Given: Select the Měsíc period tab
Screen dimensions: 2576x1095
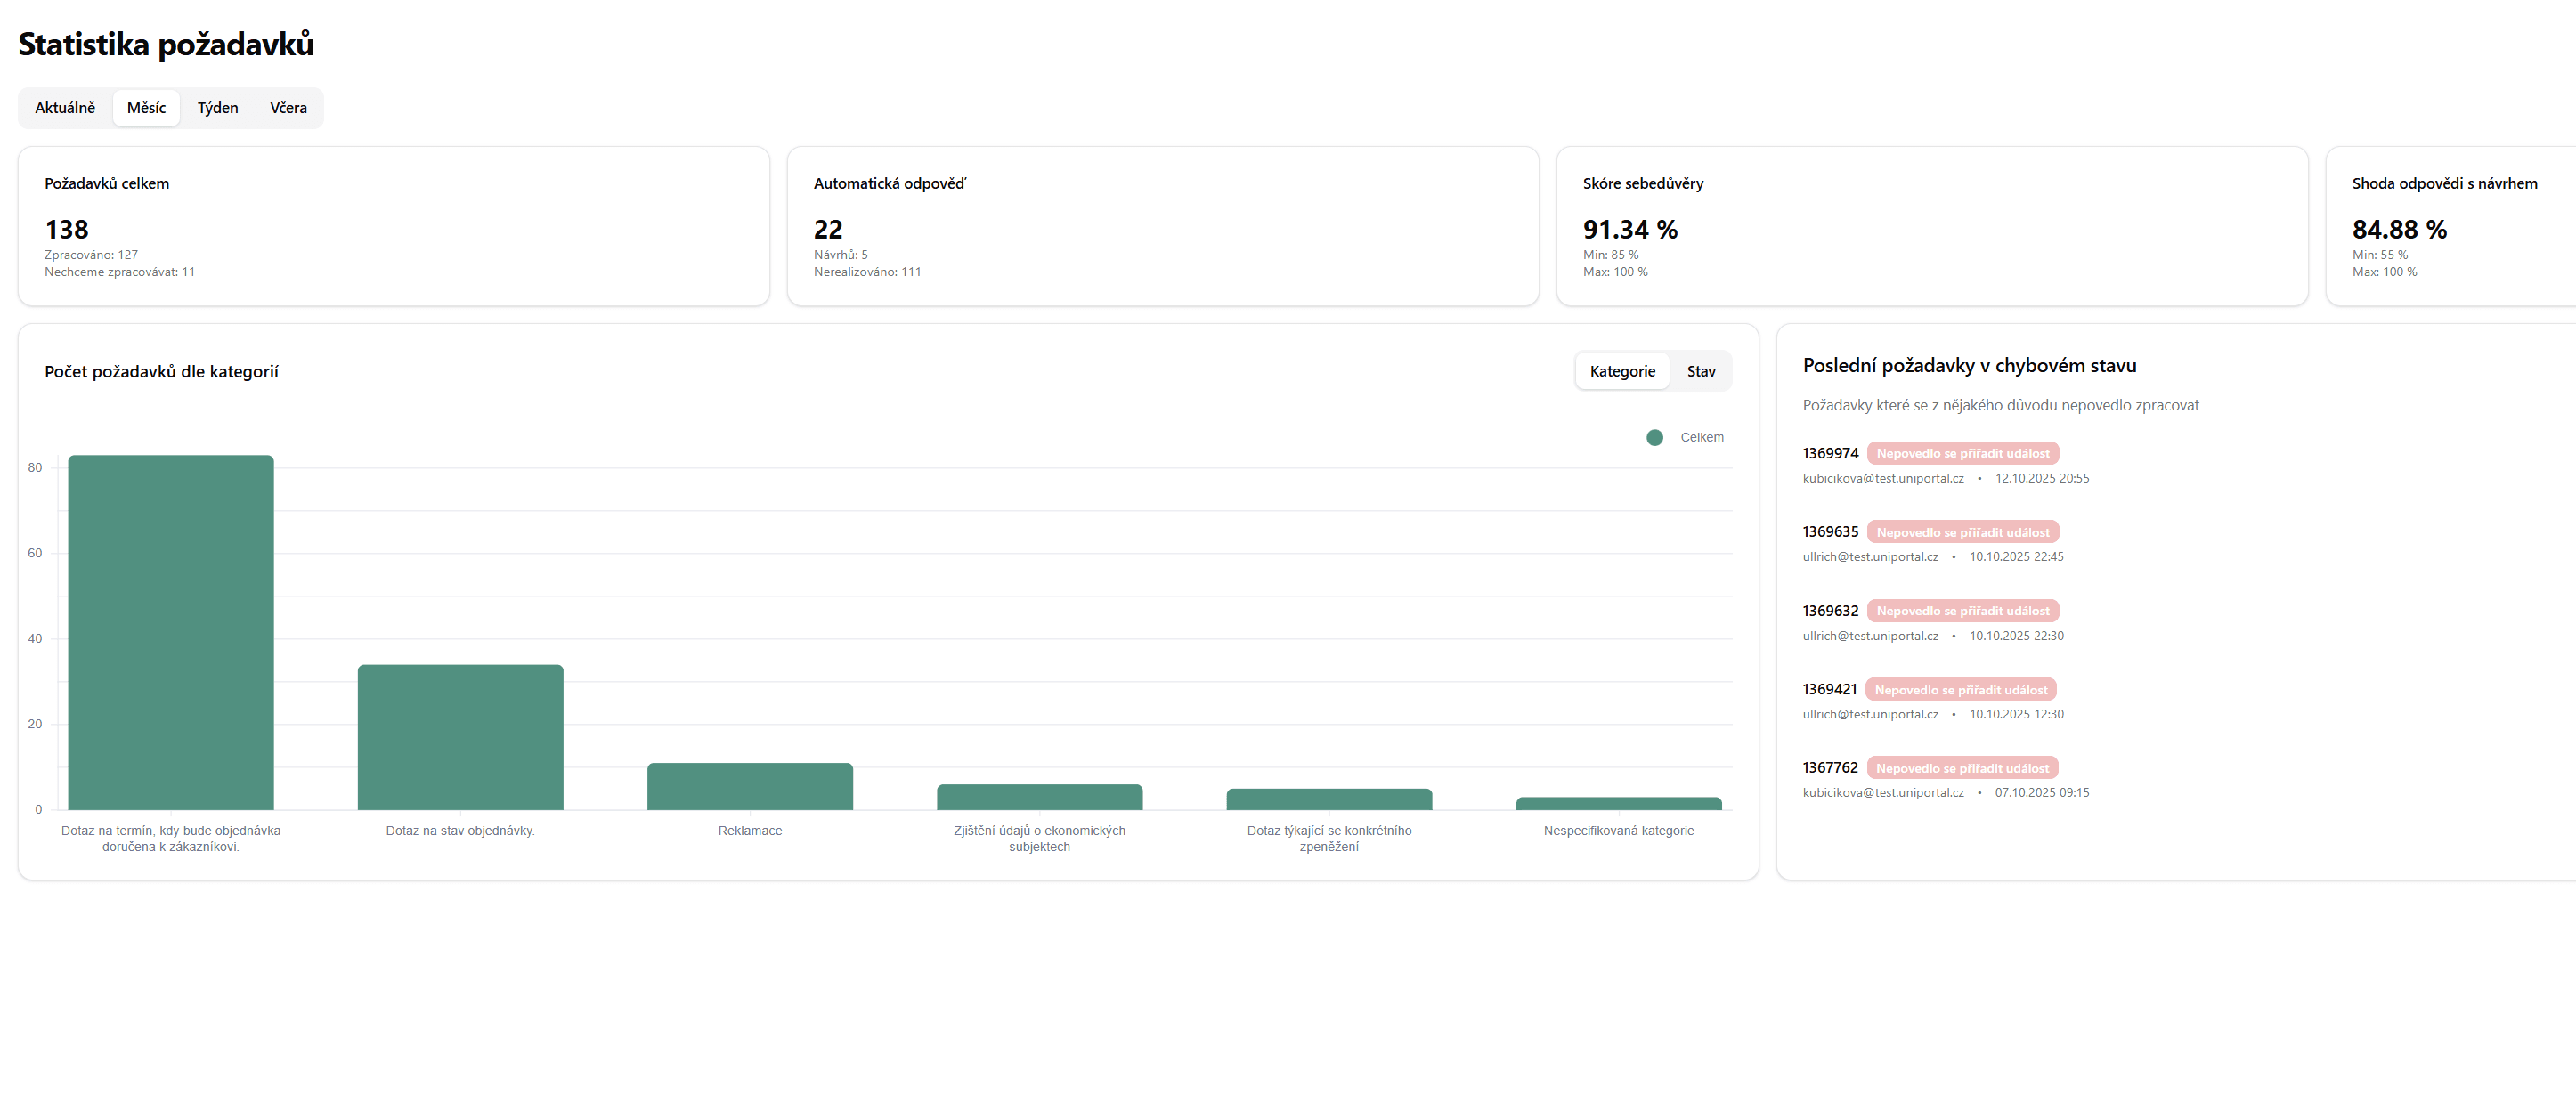Looking at the screenshot, I should [x=146, y=108].
